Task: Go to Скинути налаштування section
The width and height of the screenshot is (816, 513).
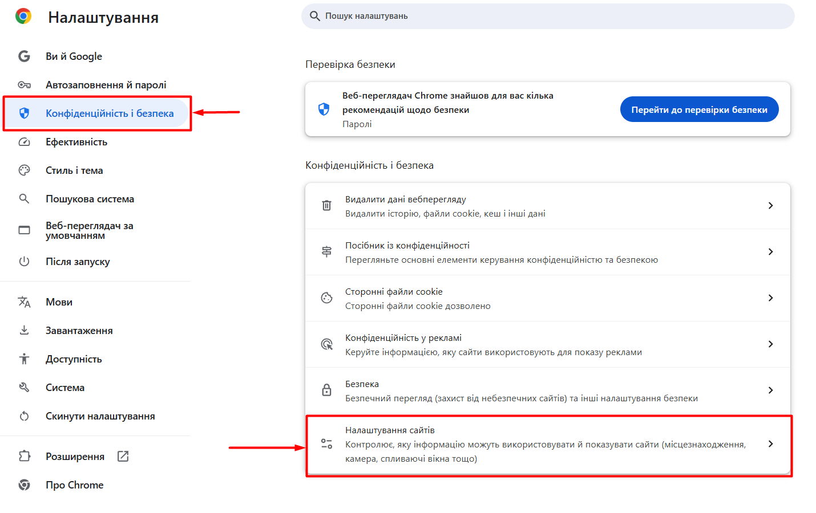Action: point(100,416)
